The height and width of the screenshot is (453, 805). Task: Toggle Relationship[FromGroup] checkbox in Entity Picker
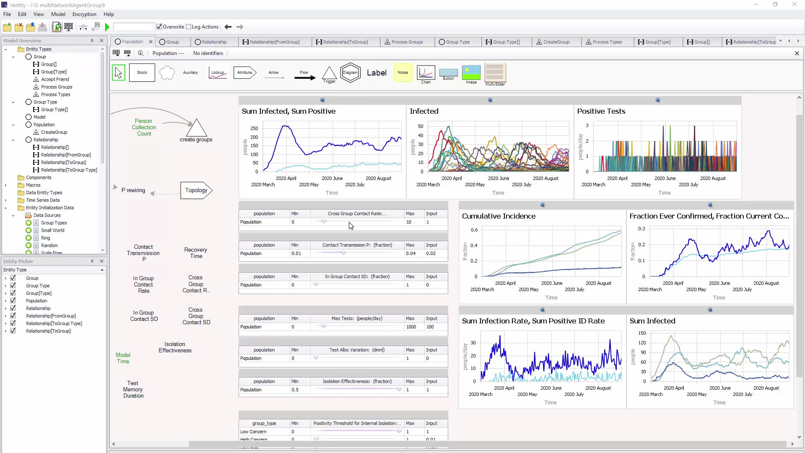13,316
